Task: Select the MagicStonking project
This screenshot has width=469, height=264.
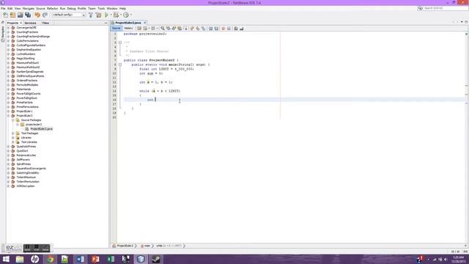Action: coord(26,59)
